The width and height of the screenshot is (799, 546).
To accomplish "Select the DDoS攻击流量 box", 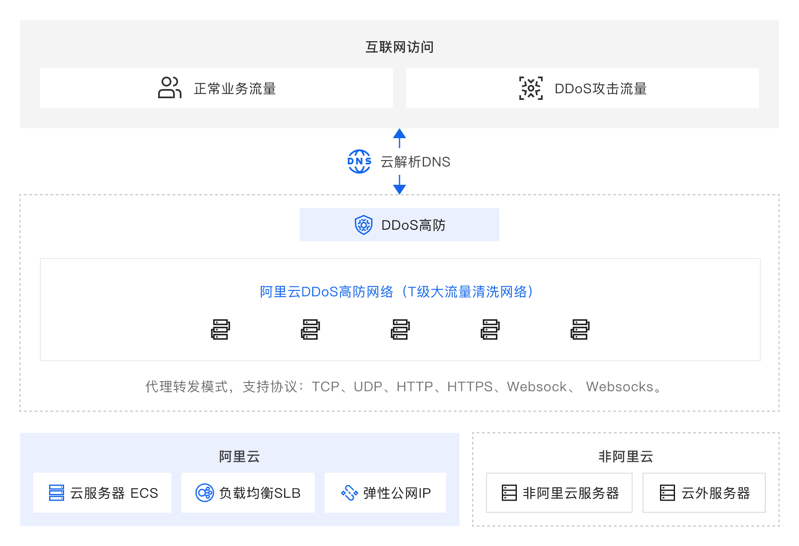I will 583,88.
